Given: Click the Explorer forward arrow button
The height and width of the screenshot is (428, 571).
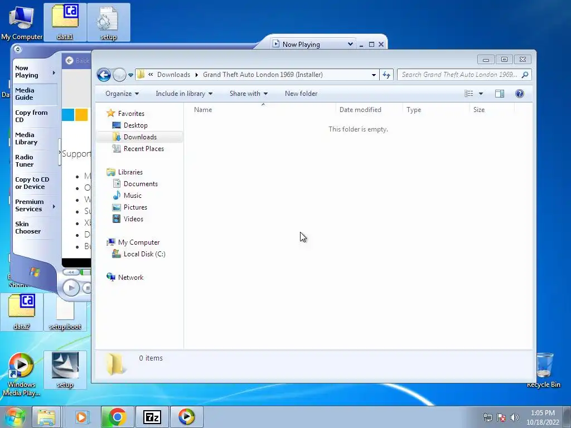Looking at the screenshot, I should point(119,75).
